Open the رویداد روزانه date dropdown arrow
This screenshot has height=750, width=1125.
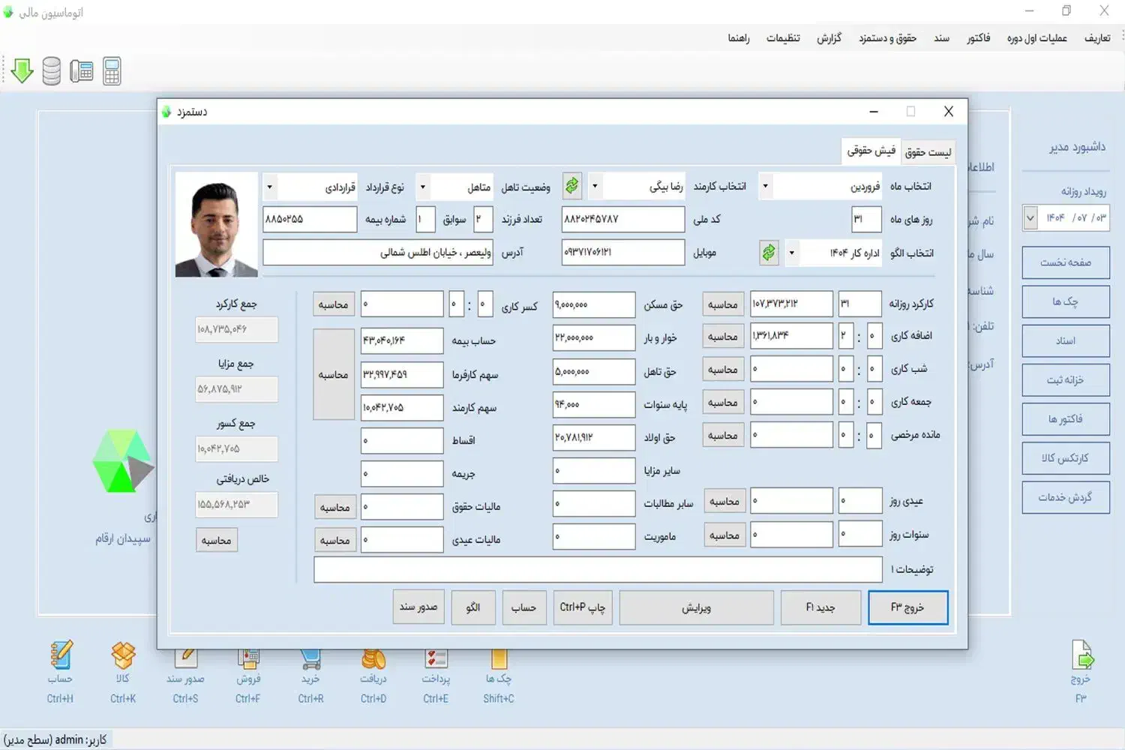[1030, 218]
